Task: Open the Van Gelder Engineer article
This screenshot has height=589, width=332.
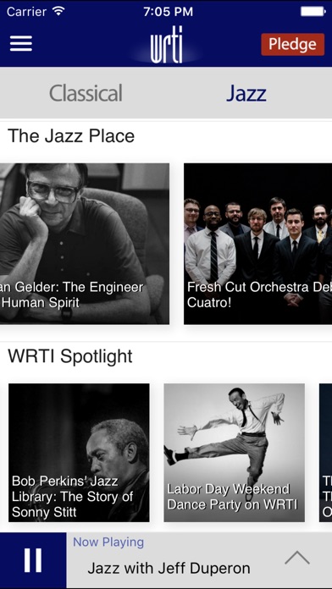Action: (85, 244)
